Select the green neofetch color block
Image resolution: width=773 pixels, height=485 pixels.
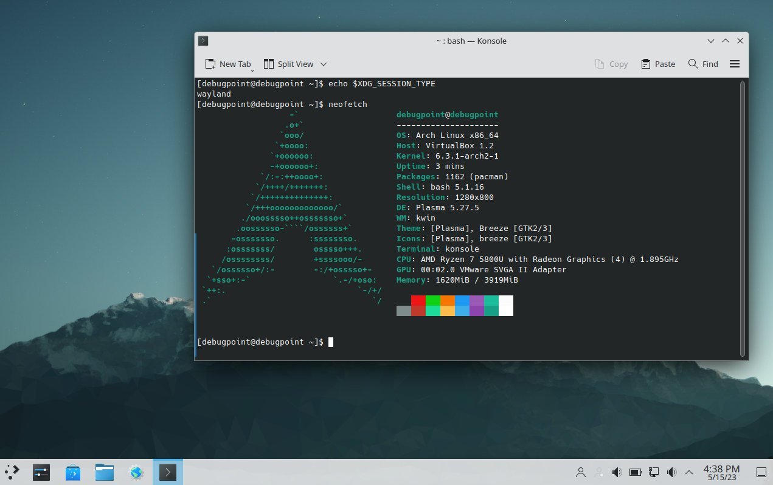click(433, 306)
